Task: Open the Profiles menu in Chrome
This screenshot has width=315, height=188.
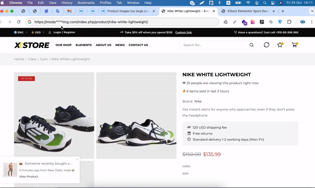Action: pos(106,3)
